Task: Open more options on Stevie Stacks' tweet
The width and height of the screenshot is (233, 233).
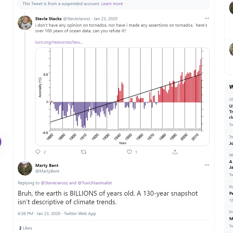Action: click(207, 19)
